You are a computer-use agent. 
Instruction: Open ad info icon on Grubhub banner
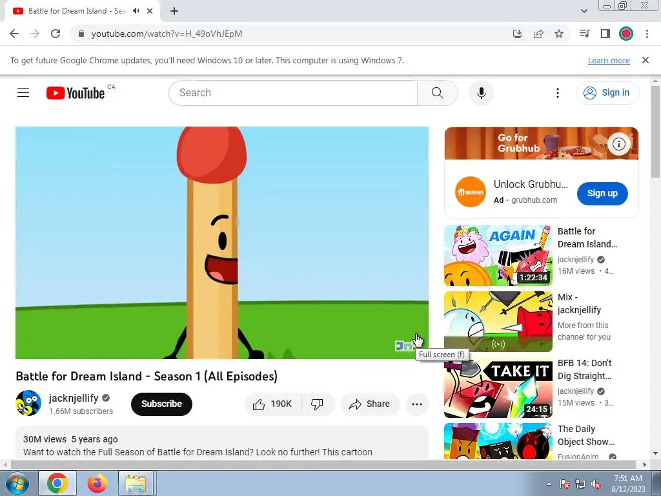coord(619,144)
